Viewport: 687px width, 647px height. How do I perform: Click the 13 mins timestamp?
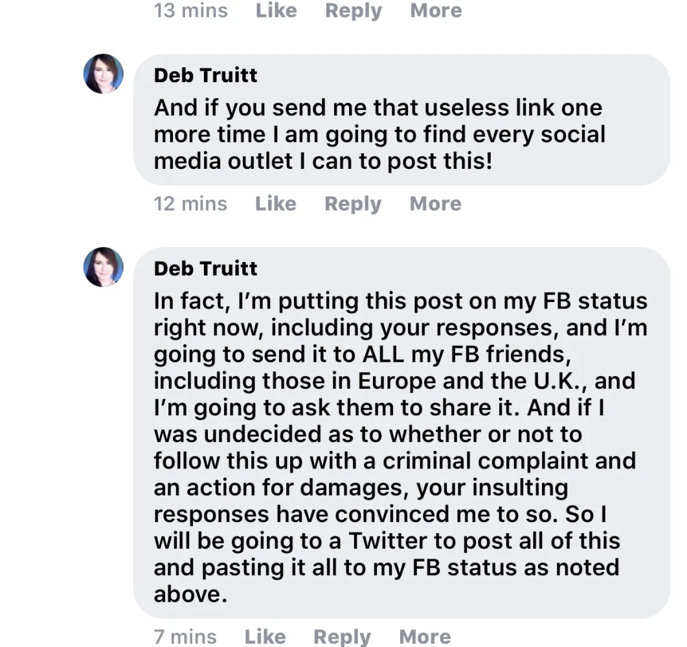click(190, 10)
